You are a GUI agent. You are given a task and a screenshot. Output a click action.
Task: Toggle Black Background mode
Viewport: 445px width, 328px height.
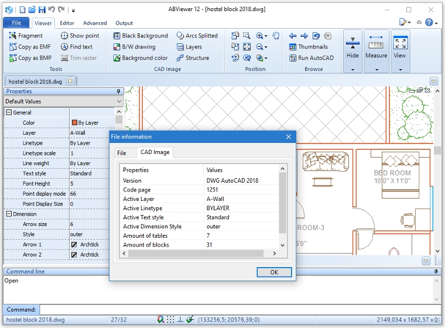[140, 36]
